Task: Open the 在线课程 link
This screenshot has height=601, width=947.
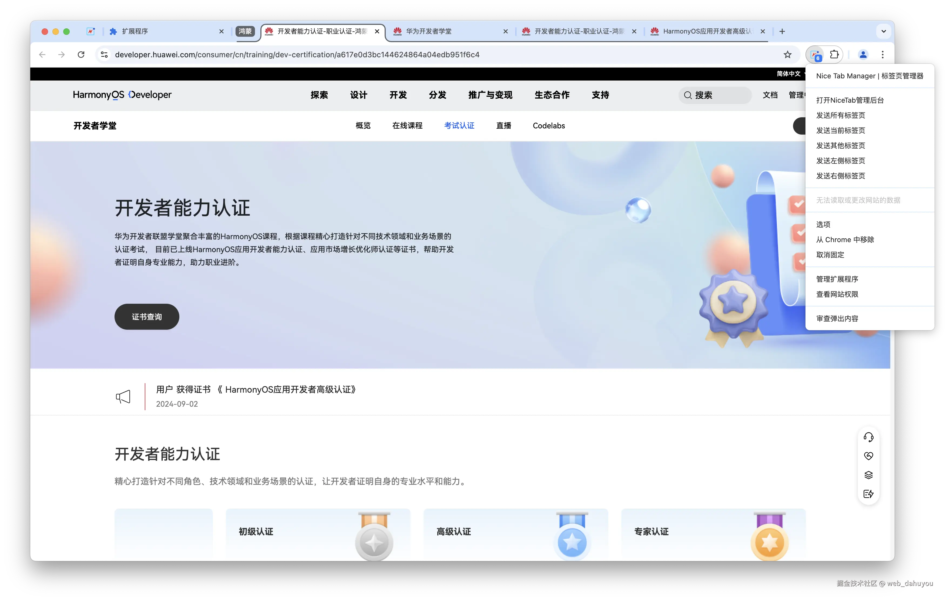Action: coord(407,125)
